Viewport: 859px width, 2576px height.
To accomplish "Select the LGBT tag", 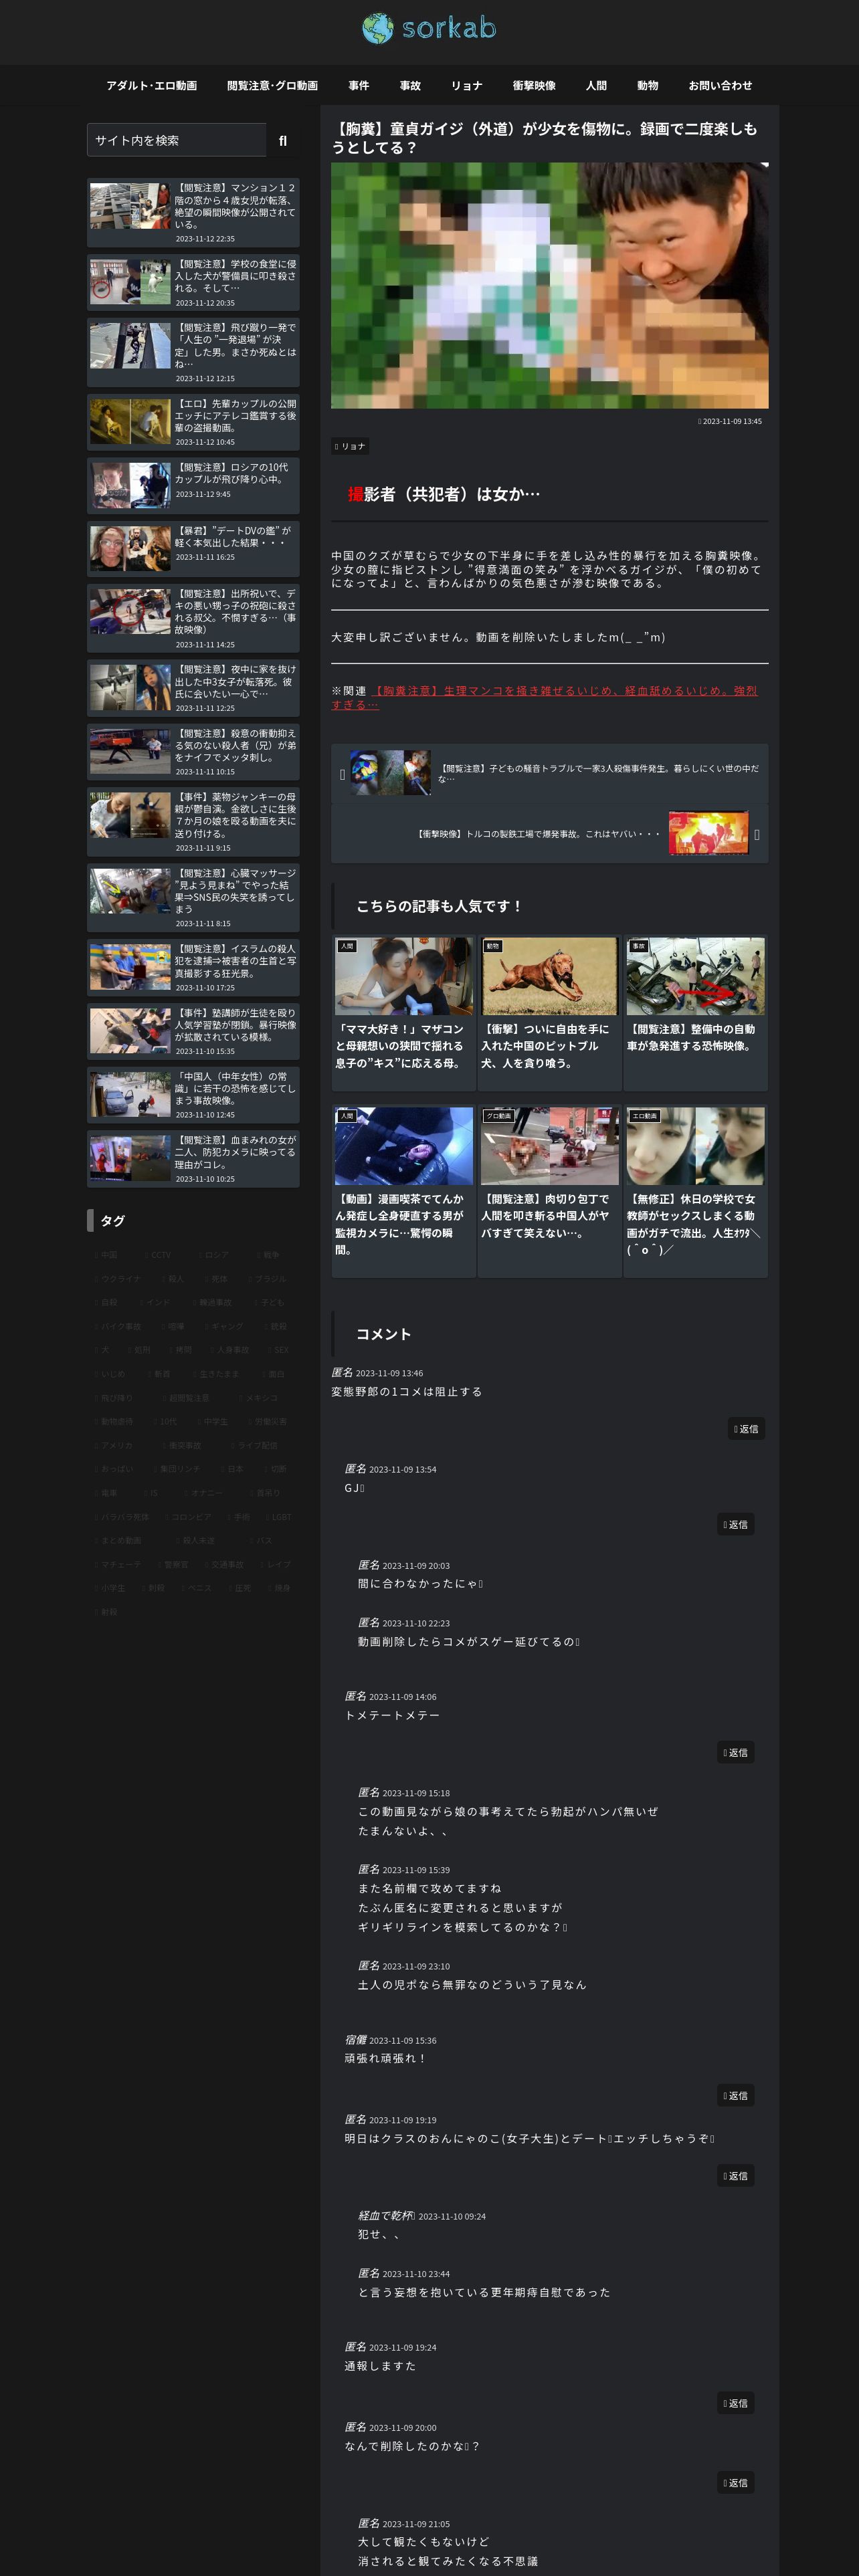I will click(x=278, y=1517).
